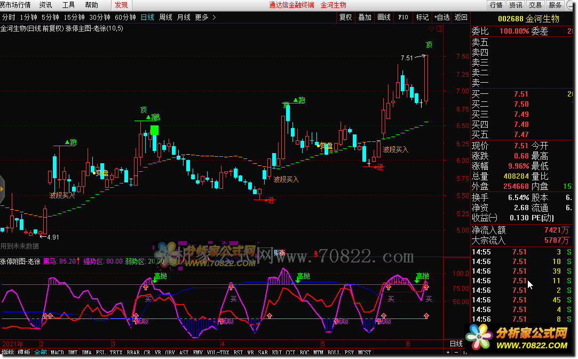Click the 4.91 low price label on chart
This screenshot has width=578, height=359.
(x=53, y=237)
